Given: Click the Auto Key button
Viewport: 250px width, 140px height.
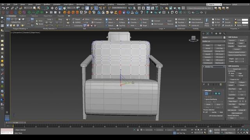Looking at the screenshot, I should tap(217, 130).
